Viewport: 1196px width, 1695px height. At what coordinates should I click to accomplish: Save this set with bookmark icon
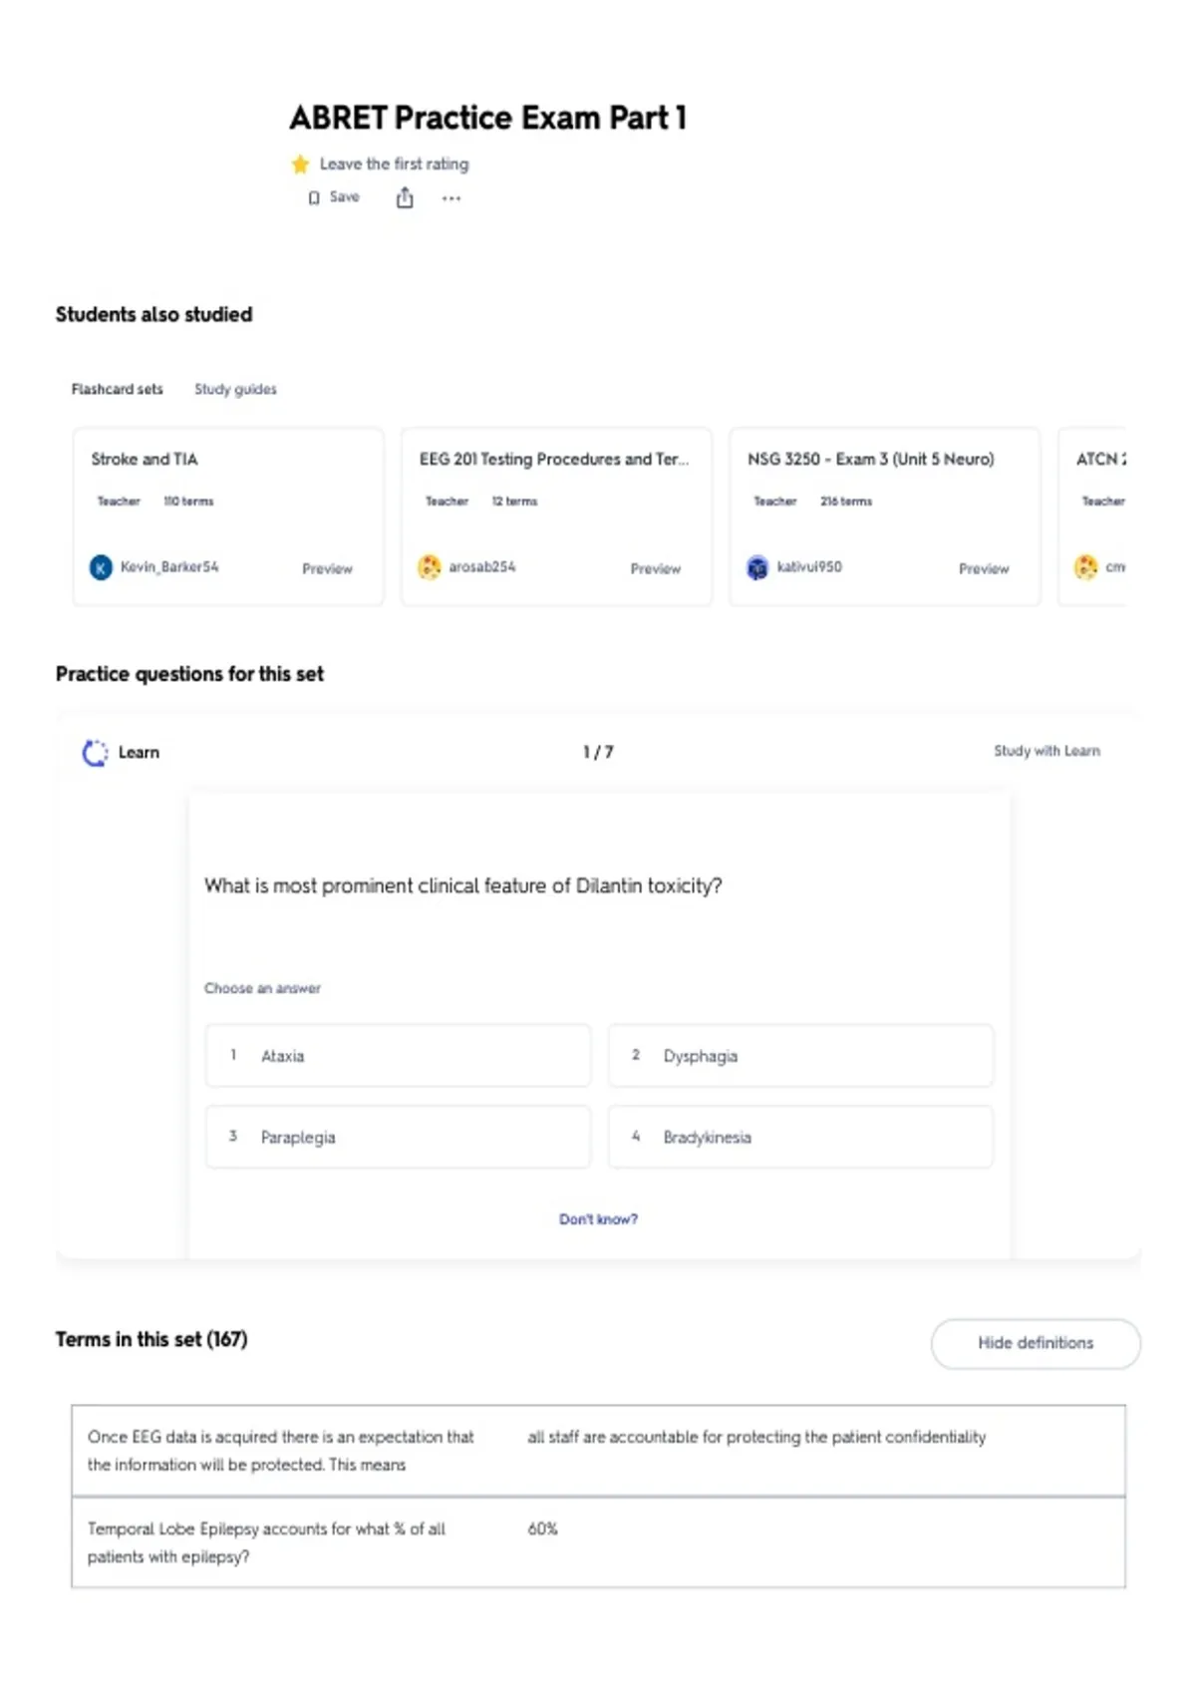[x=334, y=197]
